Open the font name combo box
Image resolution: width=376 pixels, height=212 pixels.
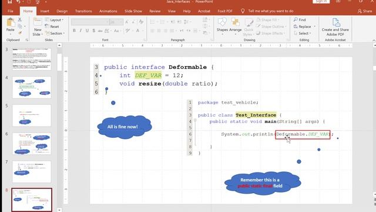[x=90, y=22]
